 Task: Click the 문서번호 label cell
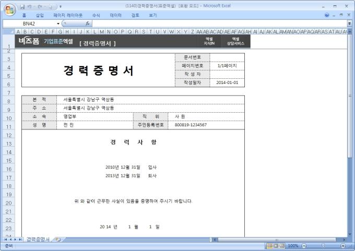193,57
